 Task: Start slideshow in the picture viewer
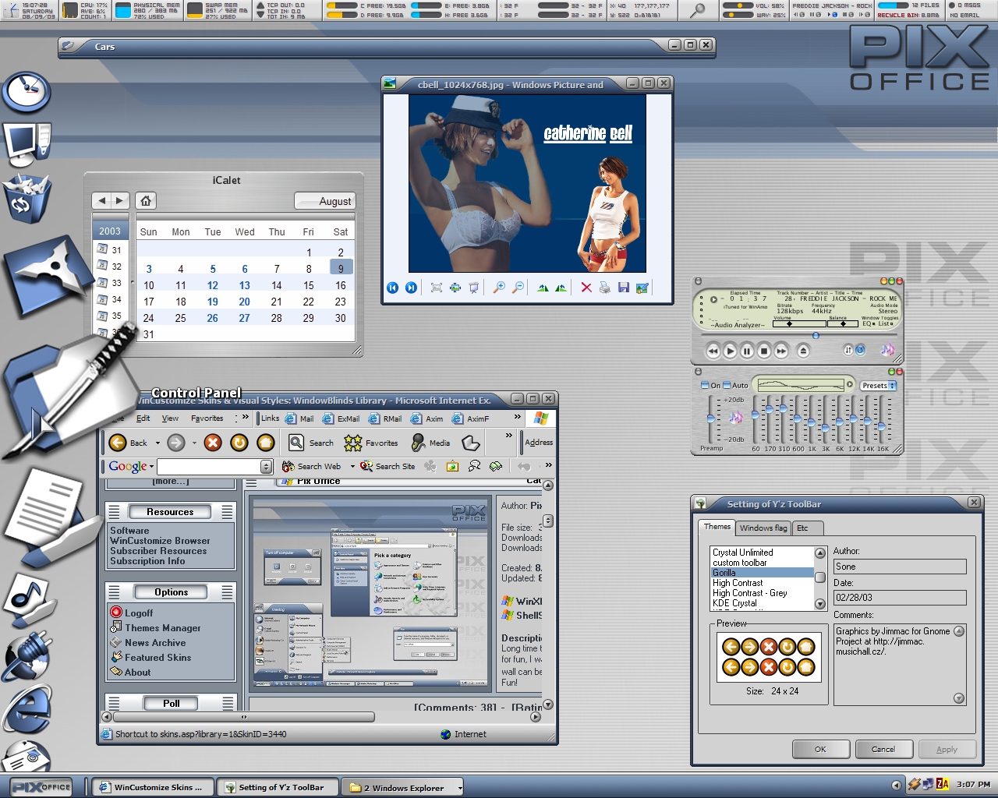(x=474, y=288)
